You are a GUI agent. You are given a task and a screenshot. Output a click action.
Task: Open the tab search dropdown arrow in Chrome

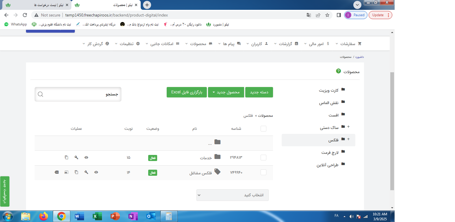click(x=357, y=5)
